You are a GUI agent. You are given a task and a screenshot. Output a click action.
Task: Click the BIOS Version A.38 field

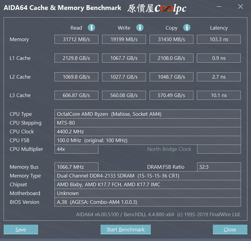147,202
